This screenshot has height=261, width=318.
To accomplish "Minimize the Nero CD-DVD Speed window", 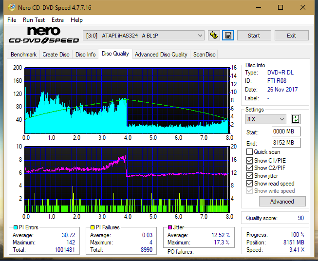I will (259, 7).
